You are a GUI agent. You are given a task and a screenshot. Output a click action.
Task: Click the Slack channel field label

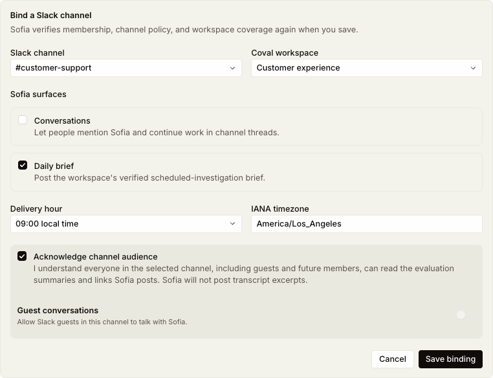pos(38,53)
